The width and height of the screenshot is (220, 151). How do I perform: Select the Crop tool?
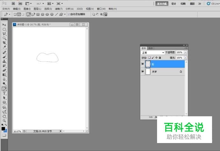tap(4, 43)
